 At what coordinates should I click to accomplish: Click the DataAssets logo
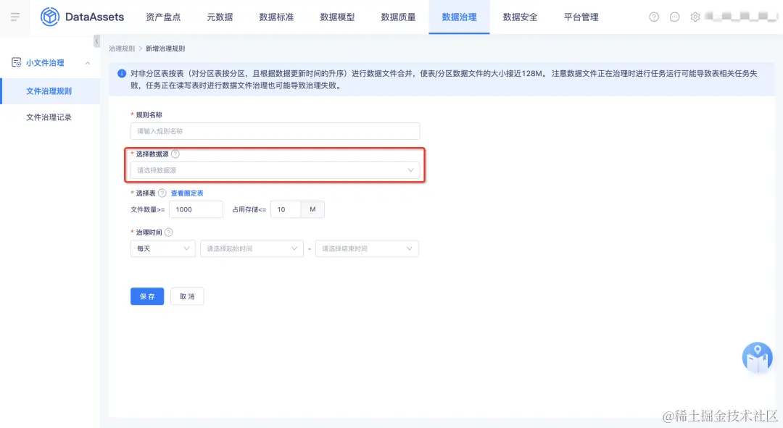(83, 17)
